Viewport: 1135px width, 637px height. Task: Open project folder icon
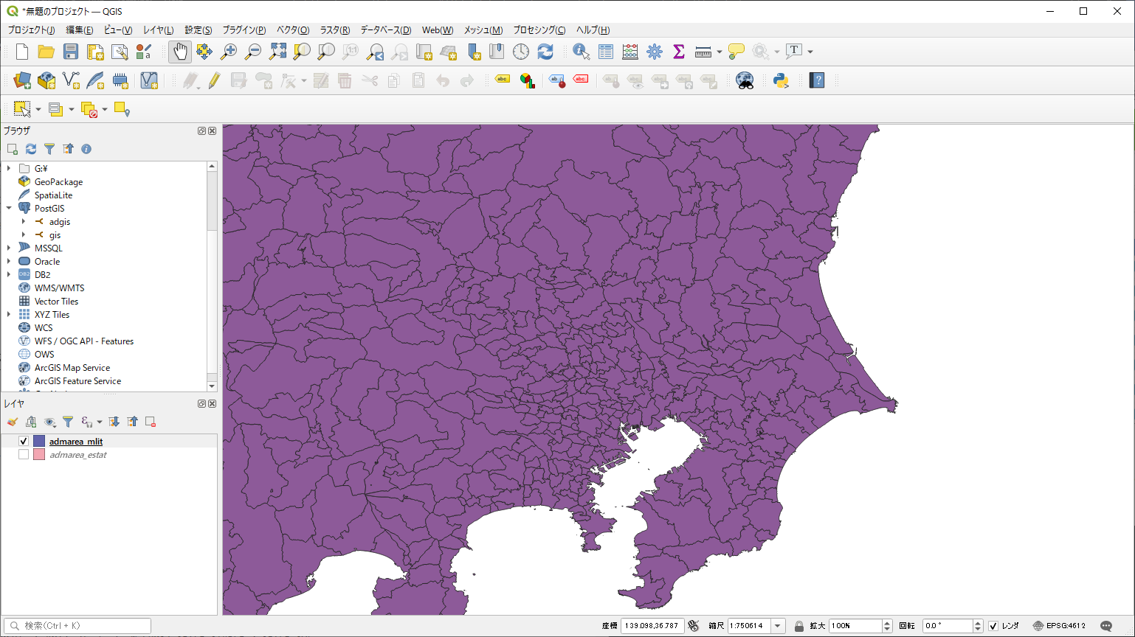click(46, 52)
